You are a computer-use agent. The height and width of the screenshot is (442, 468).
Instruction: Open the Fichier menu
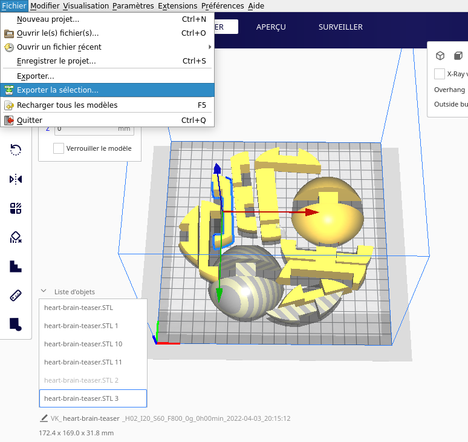coord(14,5)
